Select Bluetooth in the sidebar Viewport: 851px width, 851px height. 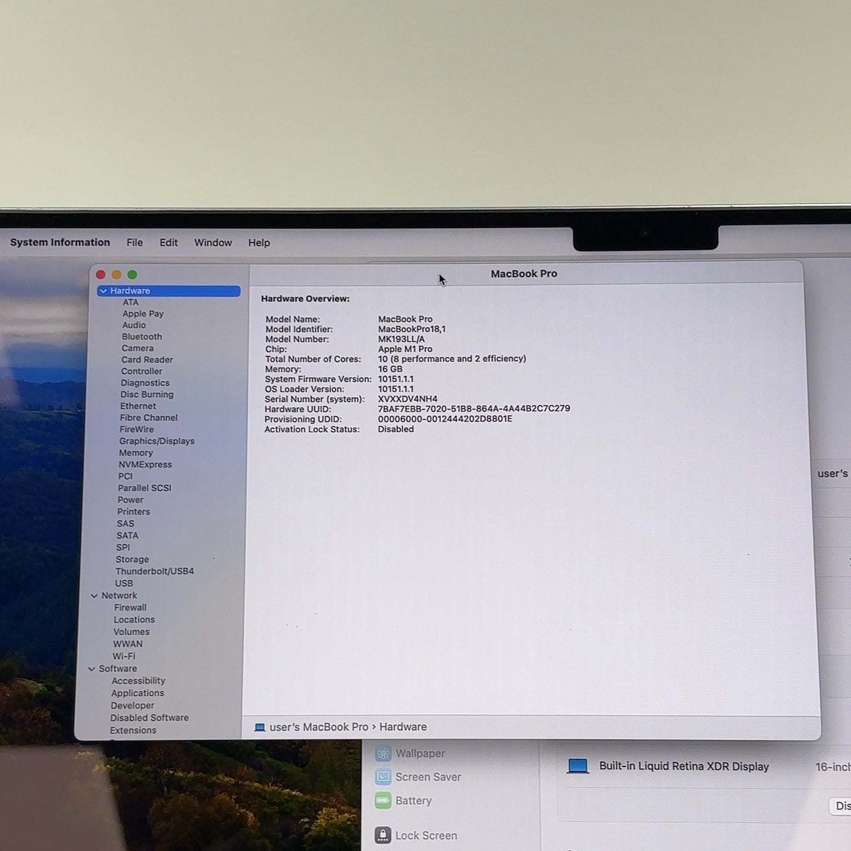click(x=142, y=336)
